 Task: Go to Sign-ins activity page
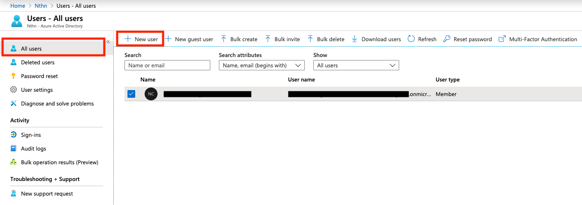tap(31, 135)
